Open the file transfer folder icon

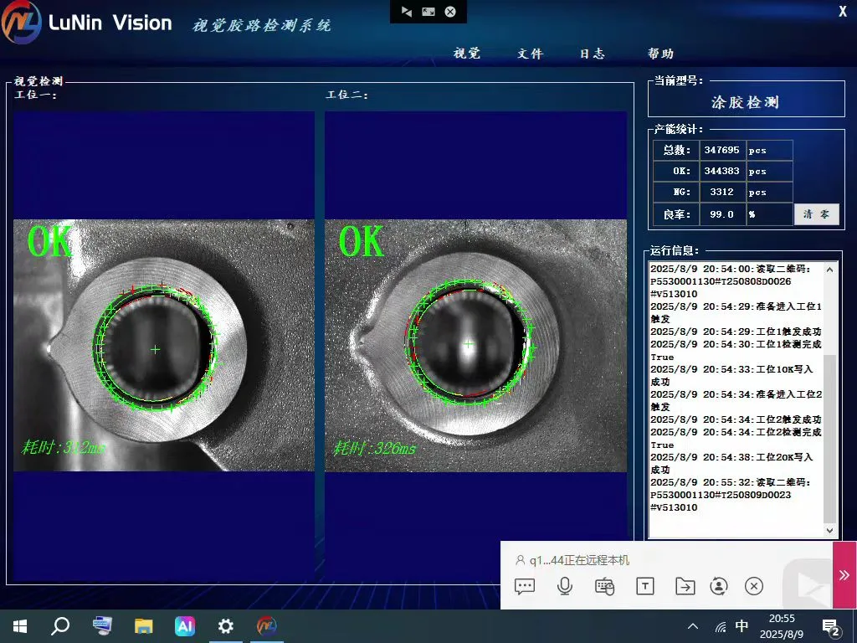point(685,586)
